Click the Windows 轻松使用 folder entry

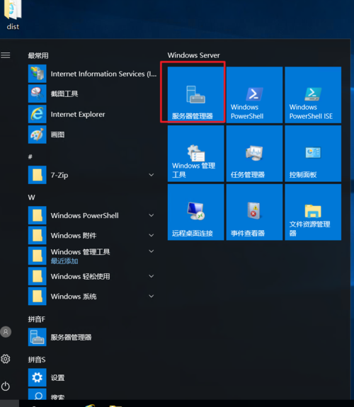[92, 276]
